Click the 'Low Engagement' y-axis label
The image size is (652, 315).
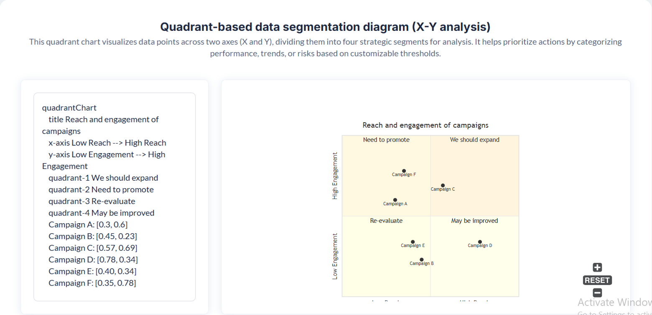pyautogui.click(x=335, y=256)
